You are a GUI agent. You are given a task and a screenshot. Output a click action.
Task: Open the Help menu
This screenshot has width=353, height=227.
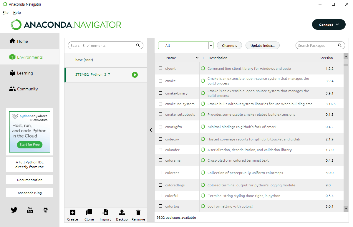[x=17, y=13]
